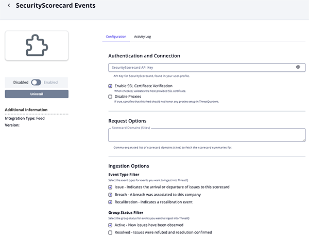Viewport: 309px width, 236px height.
Task: Check the Disable Proxies checkbox
Action: [110, 97]
